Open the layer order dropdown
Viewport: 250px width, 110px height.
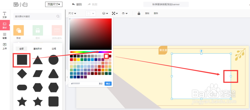point(105,13)
